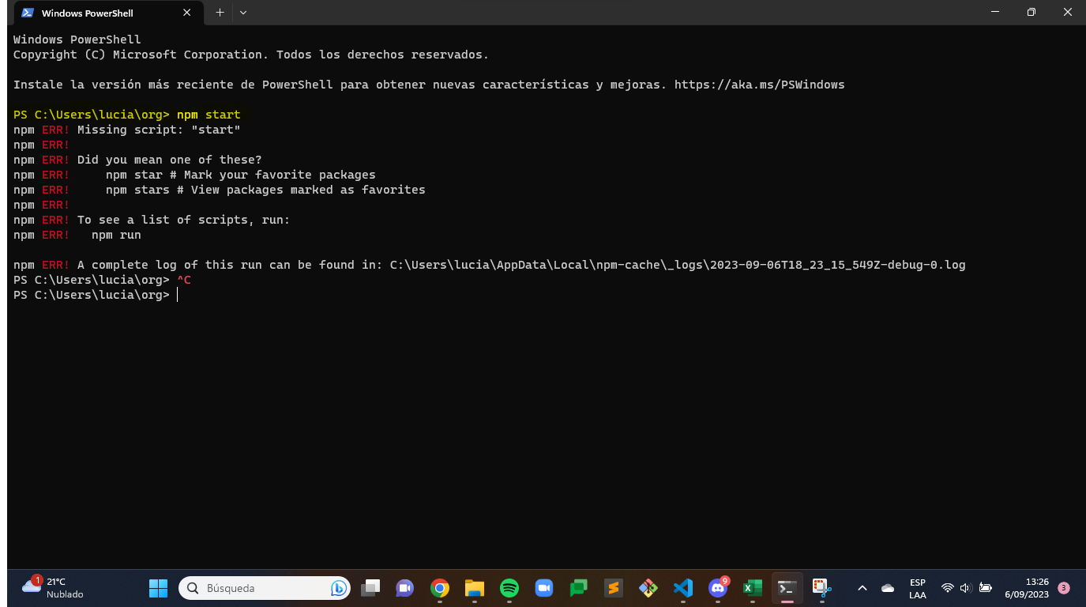Open Bing chat icon in search box

point(338,588)
